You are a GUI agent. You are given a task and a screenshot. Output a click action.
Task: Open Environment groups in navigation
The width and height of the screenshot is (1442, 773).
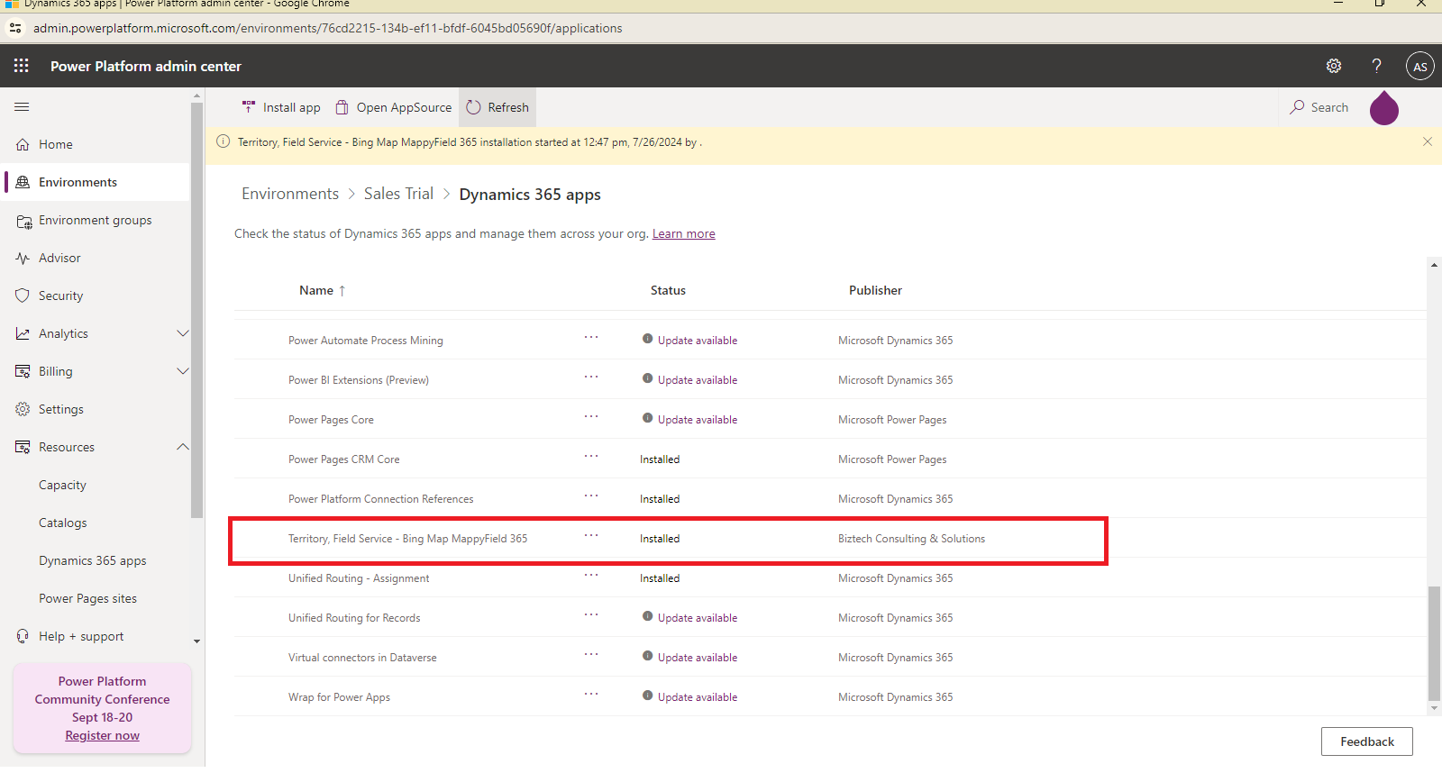(96, 221)
